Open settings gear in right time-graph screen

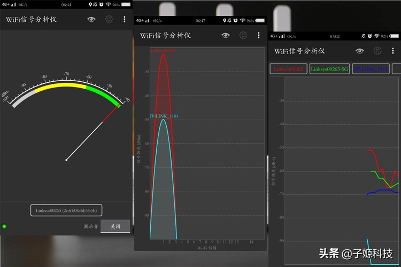click(x=377, y=51)
